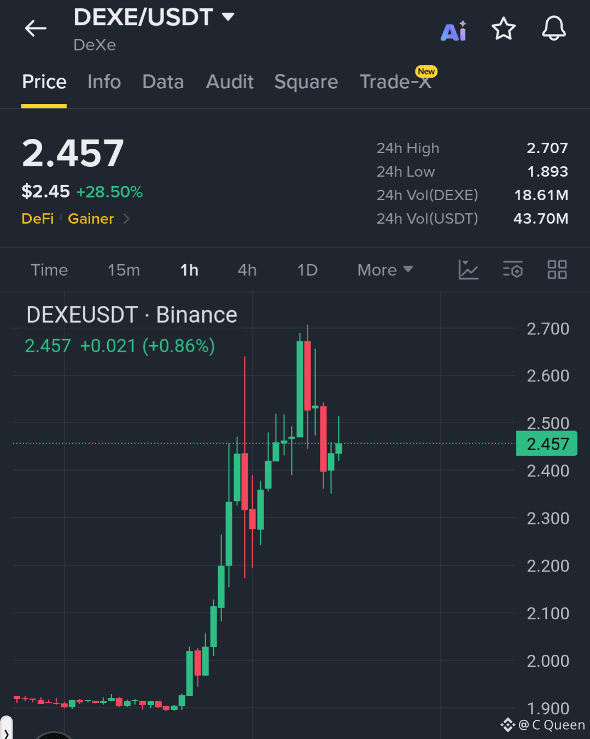Select the 1D chart interval
This screenshot has width=590, height=739.
pyautogui.click(x=307, y=270)
